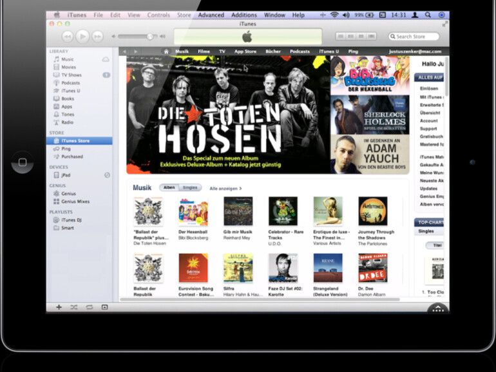Open Podcasts in the library sidebar
The width and height of the screenshot is (496, 372).
(70, 83)
